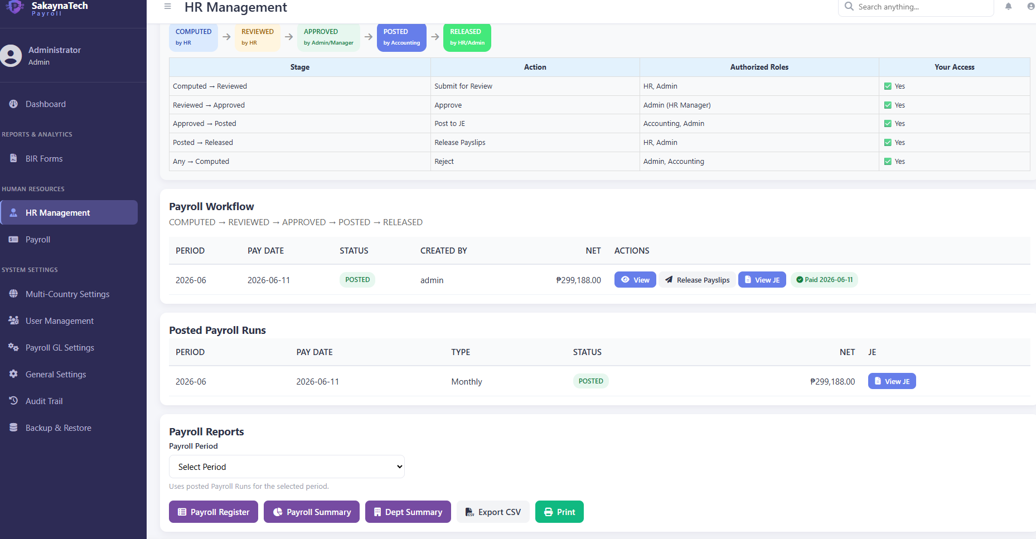The image size is (1036, 539).
Task: Click the checkmark in Computed → Reviewed row
Action: tap(888, 86)
